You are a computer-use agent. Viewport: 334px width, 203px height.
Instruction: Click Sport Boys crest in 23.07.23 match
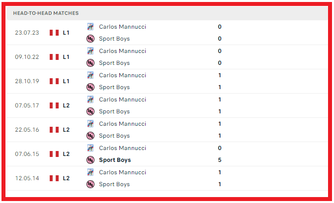90,39
